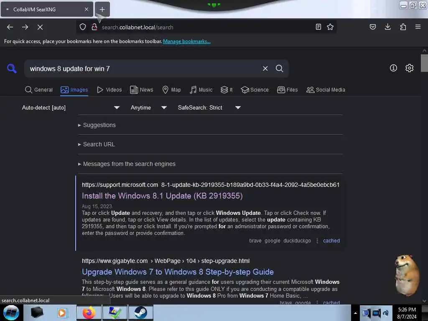Screen dimensions: 428x321
Task: Switch to the Science category tab
Action: [x=255, y=90]
